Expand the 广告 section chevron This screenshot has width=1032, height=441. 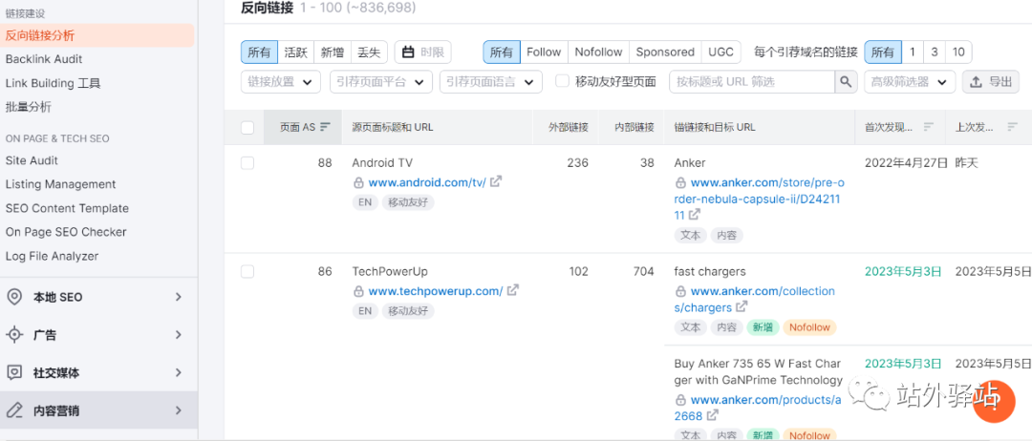(179, 334)
